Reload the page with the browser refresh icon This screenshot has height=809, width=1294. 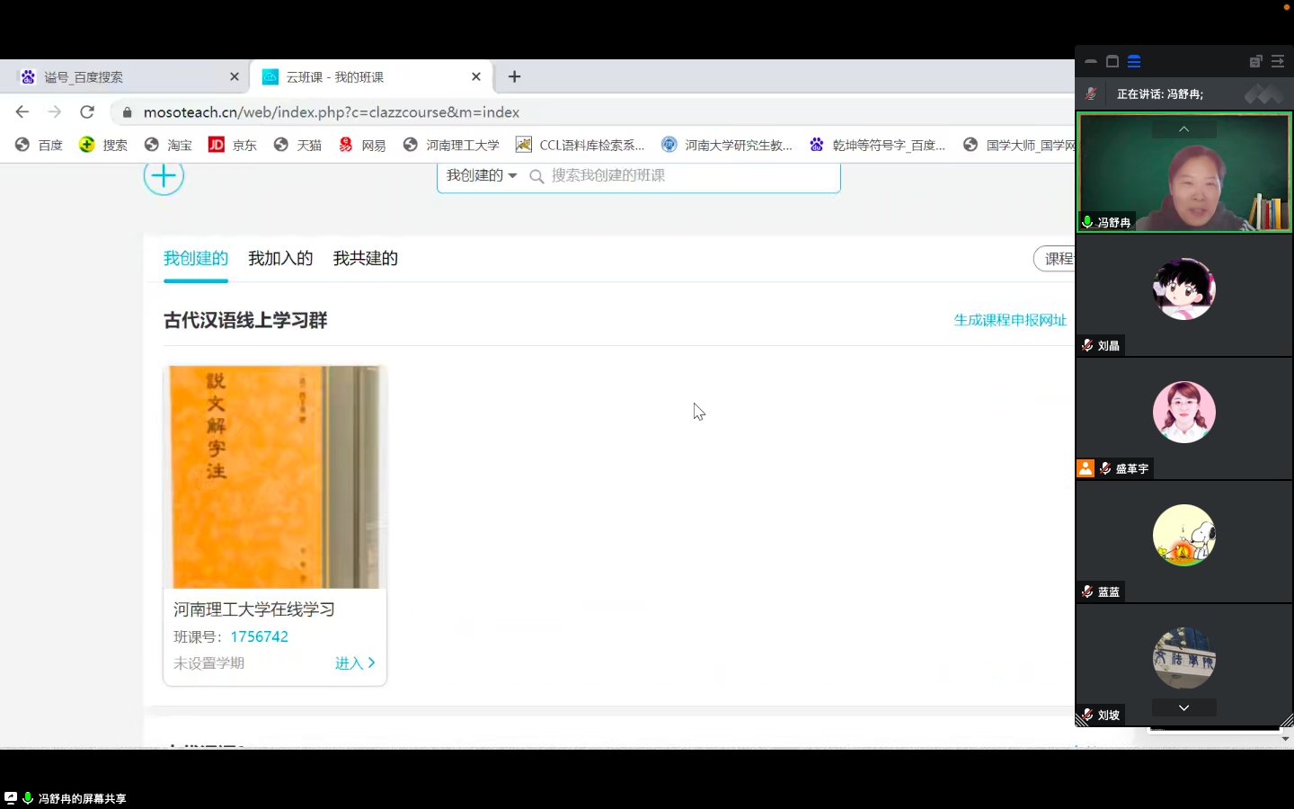[87, 112]
